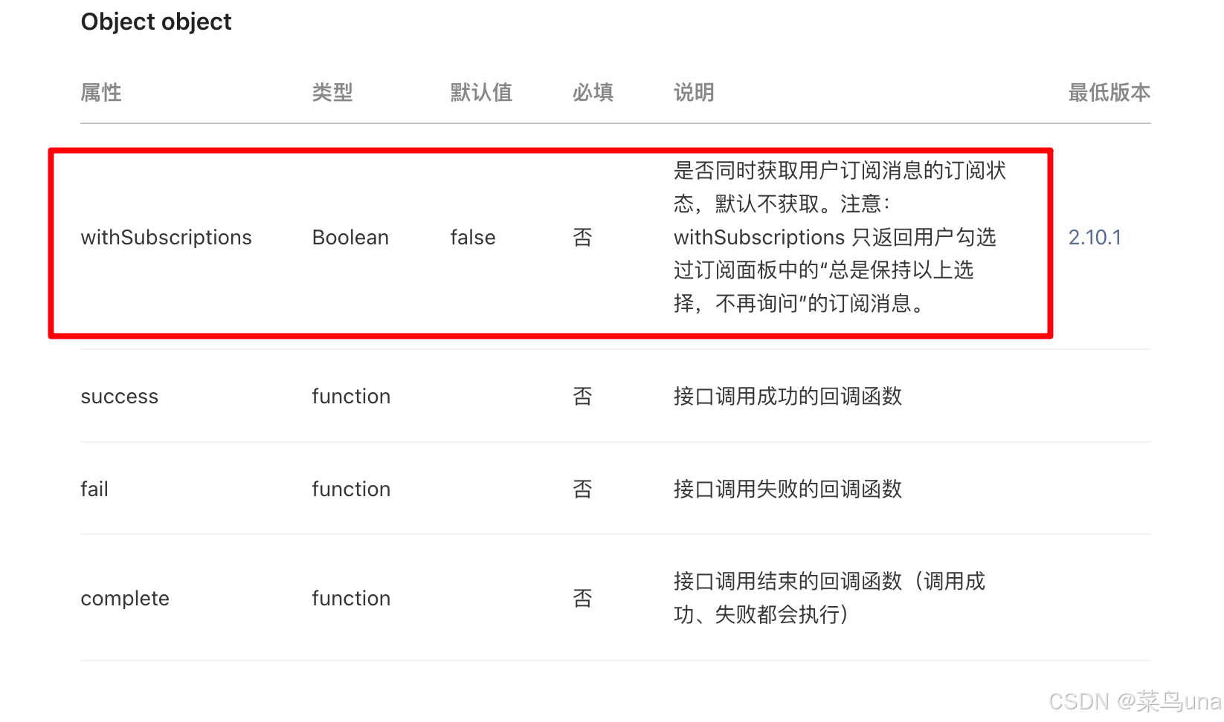Click the CSDN @菜鸟una watermark
The width and height of the screenshot is (1224, 722).
pyautogui.click(x=1135, y=701)
